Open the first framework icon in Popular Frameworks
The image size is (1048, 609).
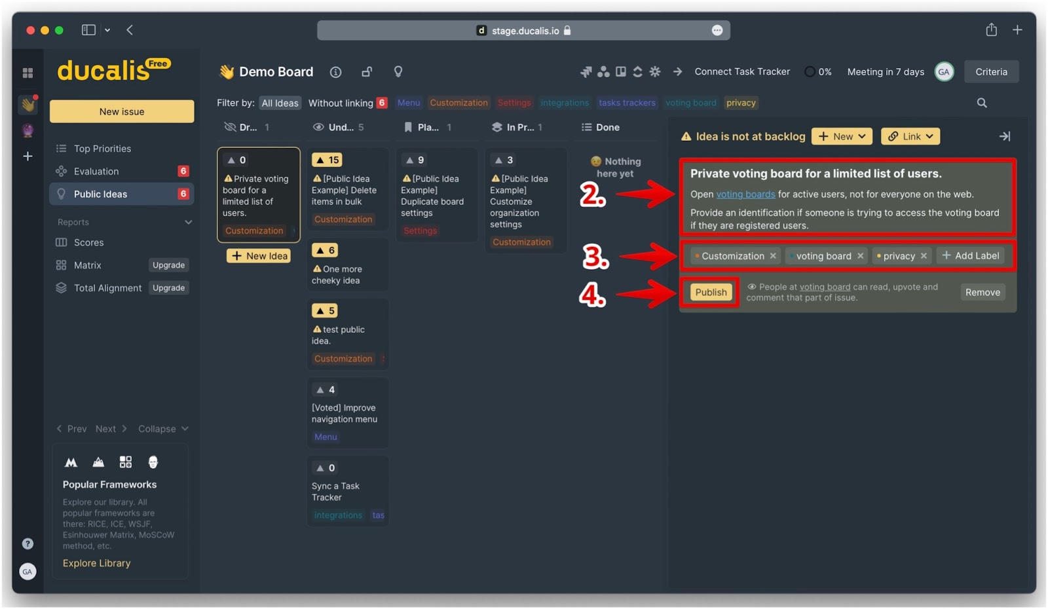pyautogui.click(x=71, y=462)
